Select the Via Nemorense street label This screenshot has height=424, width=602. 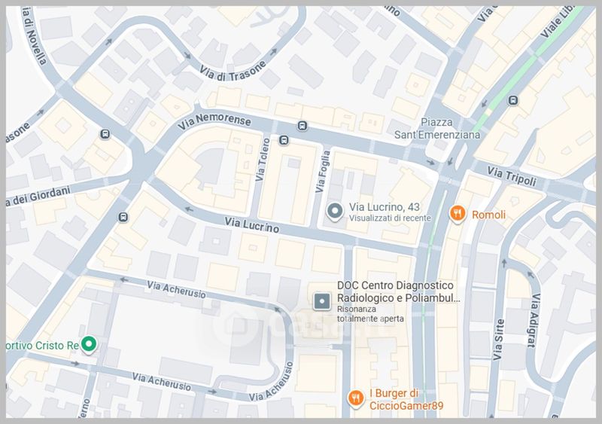pyautogui.click(x=214, y=121)
